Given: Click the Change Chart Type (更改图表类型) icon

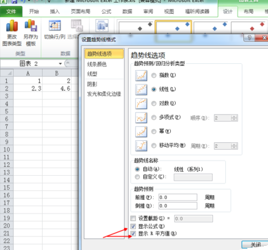Looking at the screenshot, I should [x=12, y=25].
